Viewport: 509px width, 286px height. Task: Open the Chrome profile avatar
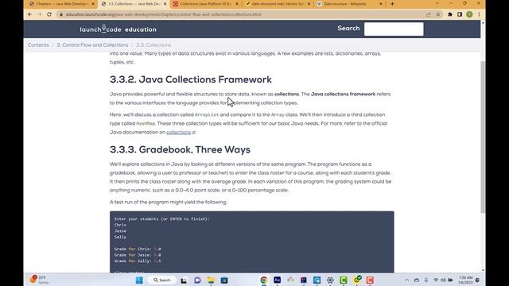click(469, 14)
